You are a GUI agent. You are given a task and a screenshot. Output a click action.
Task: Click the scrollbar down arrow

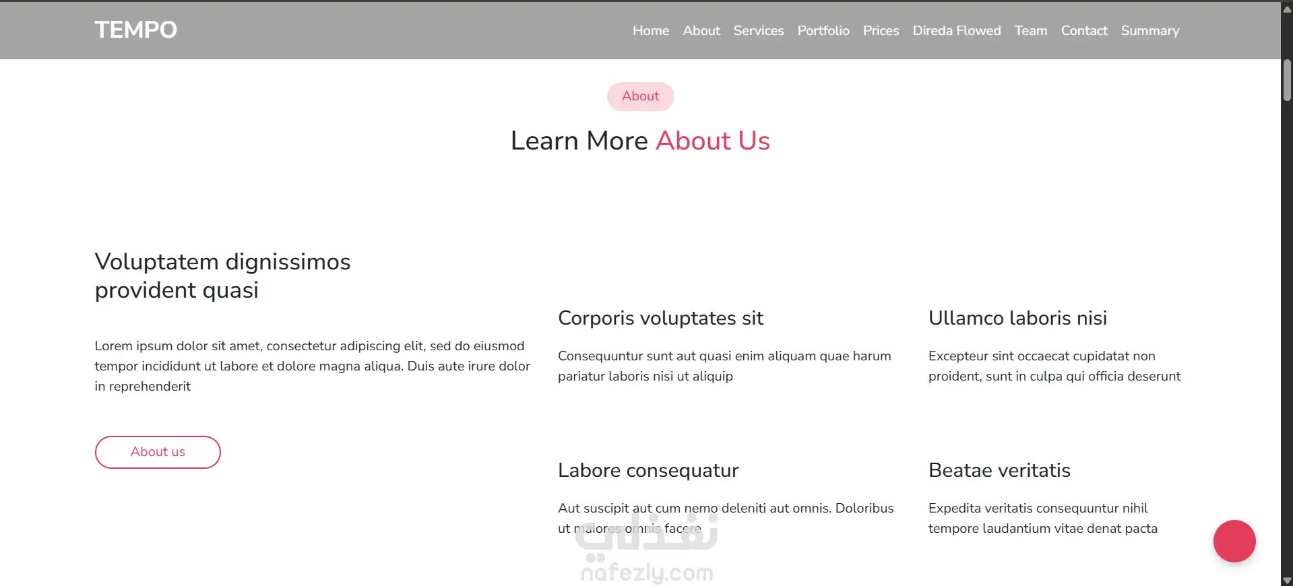point(1287,580)
